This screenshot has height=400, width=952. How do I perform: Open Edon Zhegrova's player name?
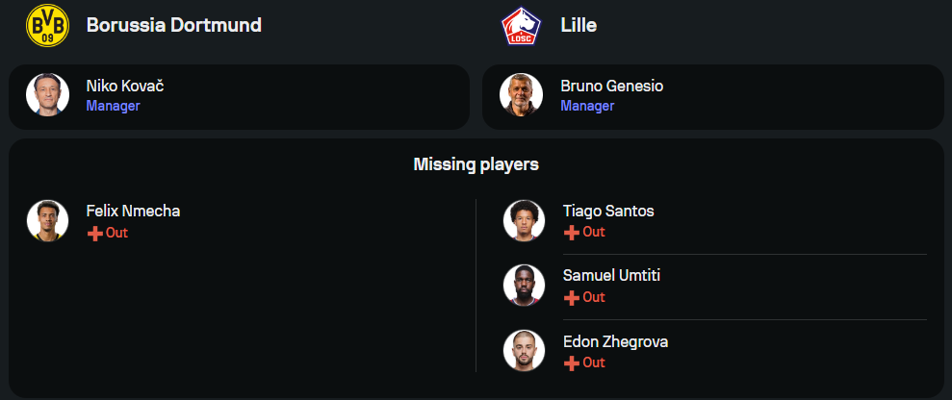click(x=615, y=341)
